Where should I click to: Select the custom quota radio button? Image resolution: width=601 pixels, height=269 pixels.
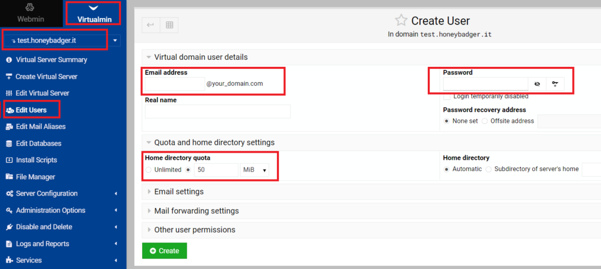[x=188, y=170]
